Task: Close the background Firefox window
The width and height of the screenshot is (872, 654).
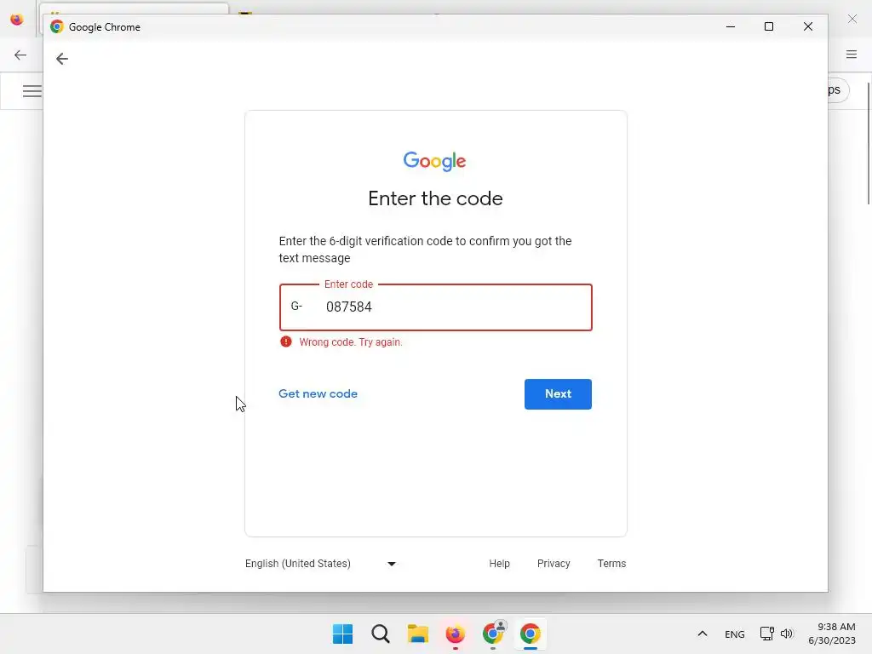Action: point(852,19)
